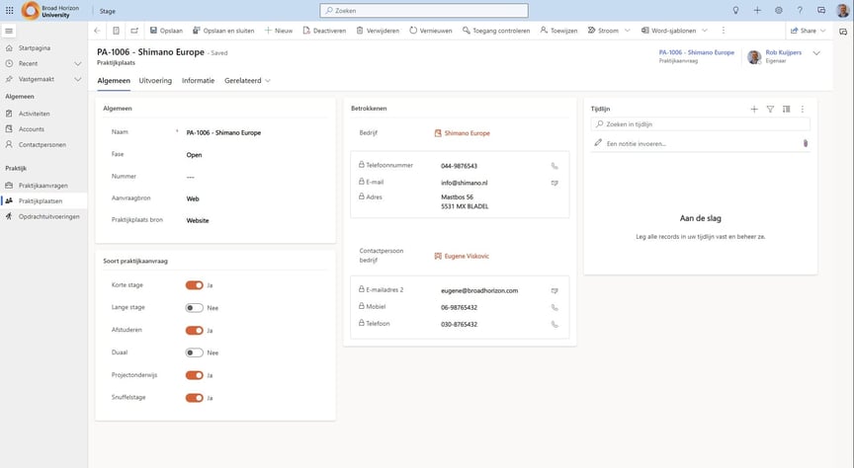Click the lightbulb assistant icon
Screen dimensions: 854x468
[735, 10]
